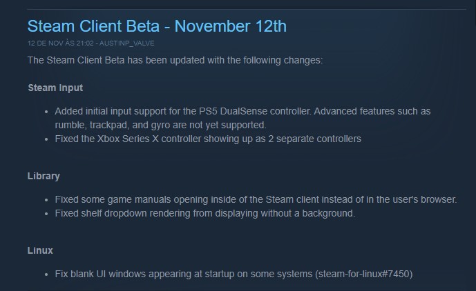The height and width of the screenshot is (291, 476).
Task: Click the blank UI windows fix entry
Action: tap(184, 274)
